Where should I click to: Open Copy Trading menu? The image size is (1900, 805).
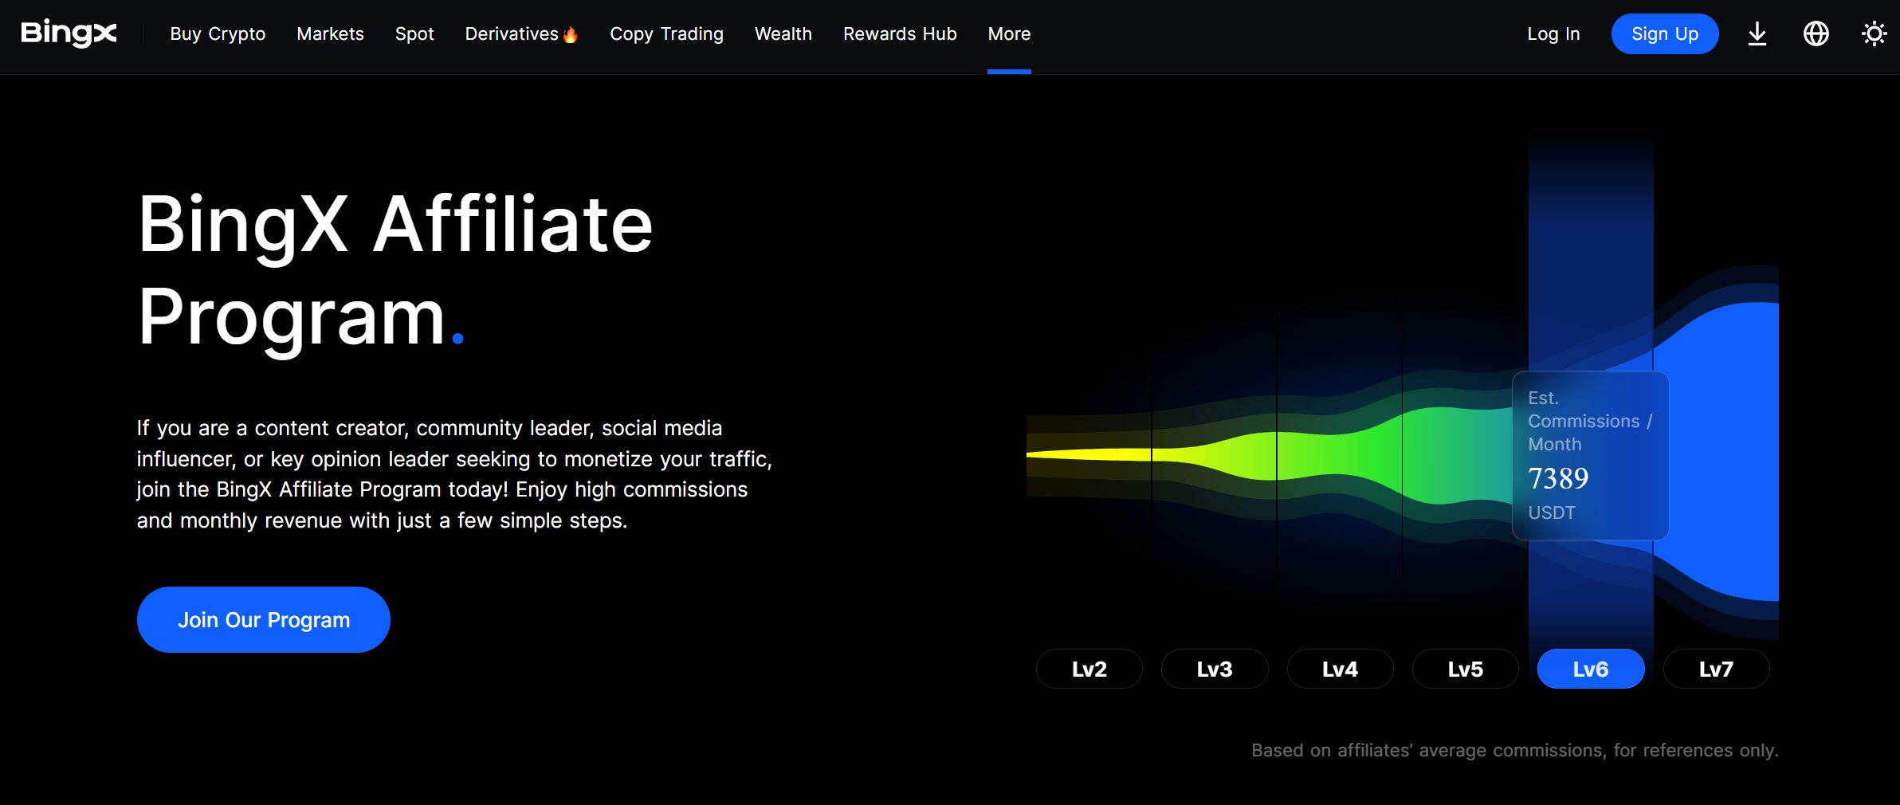pyautogui.click(x=666, y=34)
